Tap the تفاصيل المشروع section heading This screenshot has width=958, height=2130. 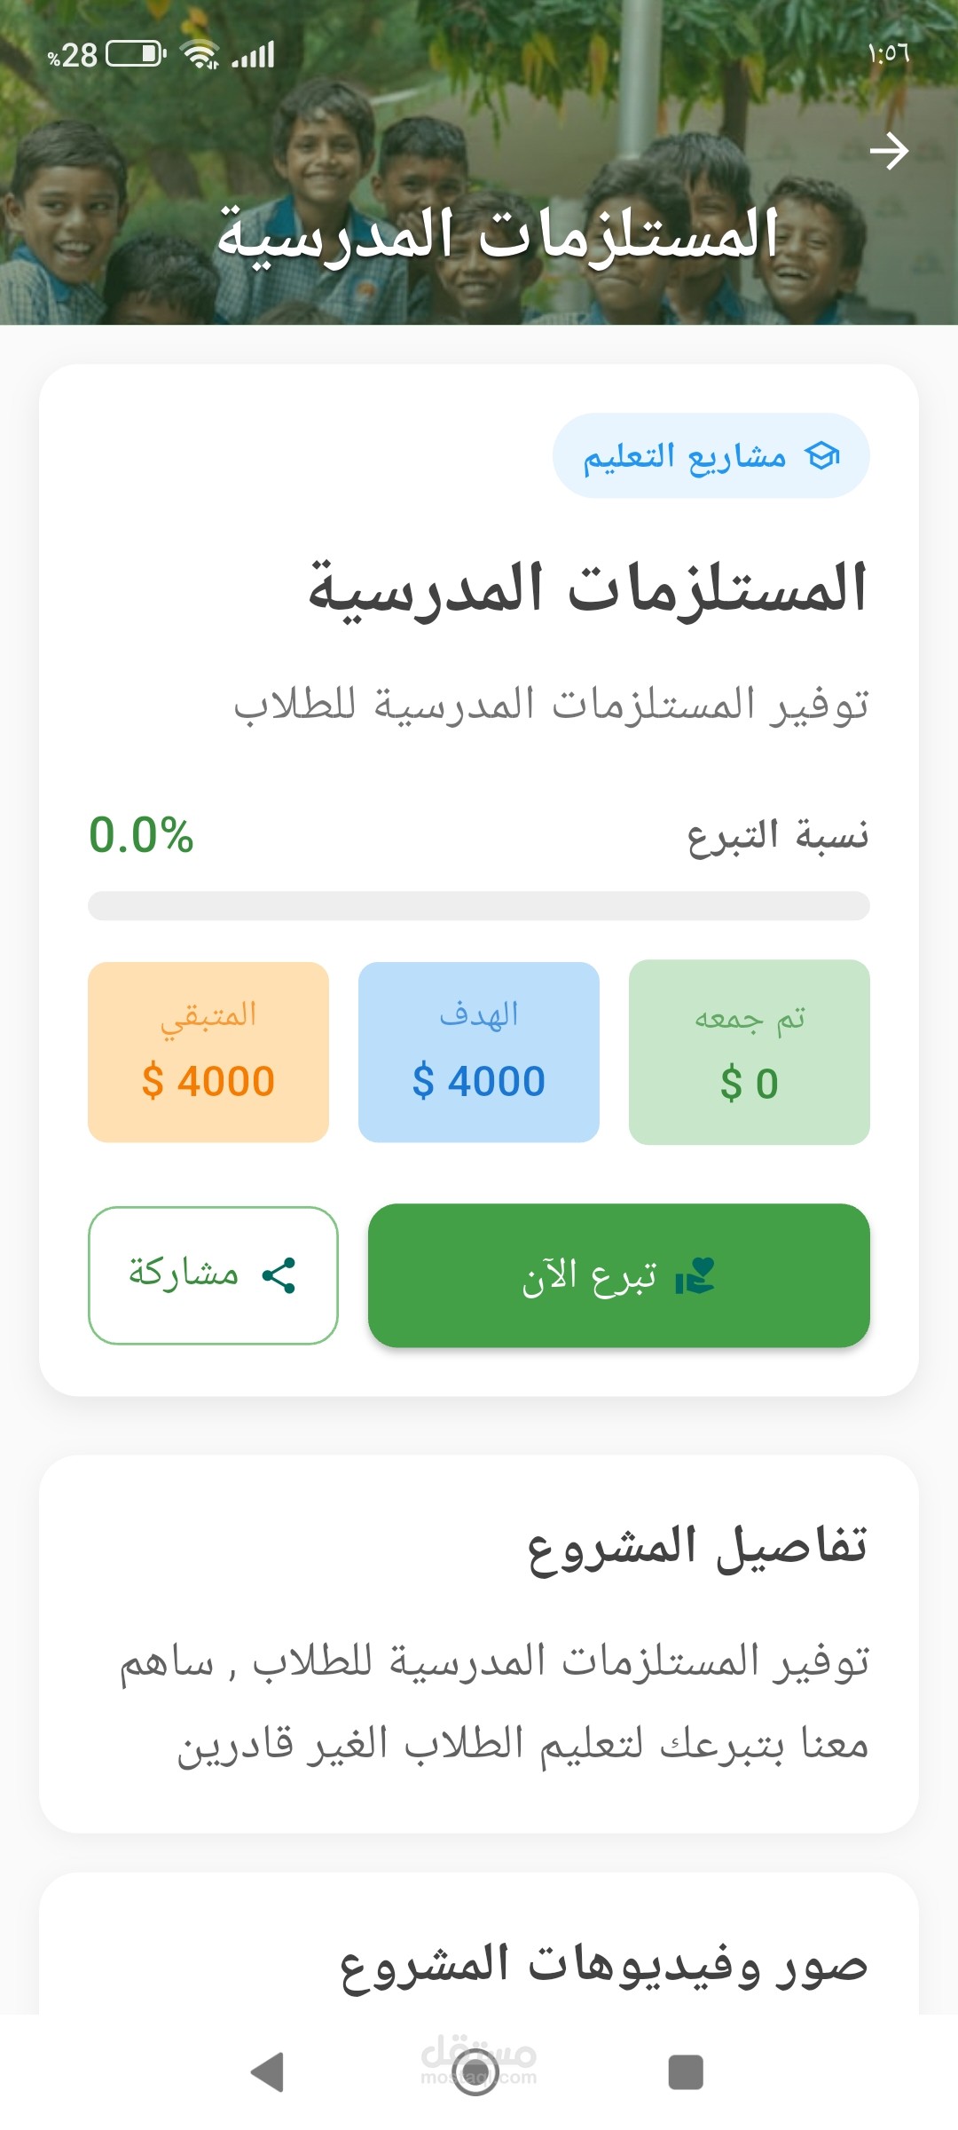pyautogui.click(x=697, y=1547)
